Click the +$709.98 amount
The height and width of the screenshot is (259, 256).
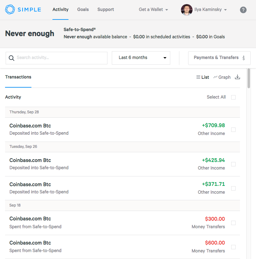213,125
